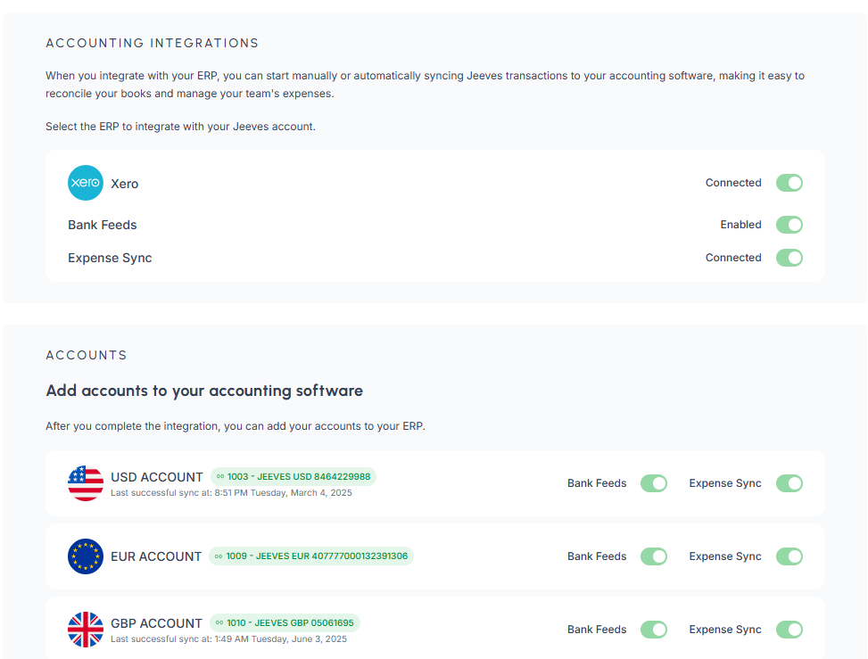
Task: Toggle Bank Feeds for EUR account
Action: coord(653,556)
